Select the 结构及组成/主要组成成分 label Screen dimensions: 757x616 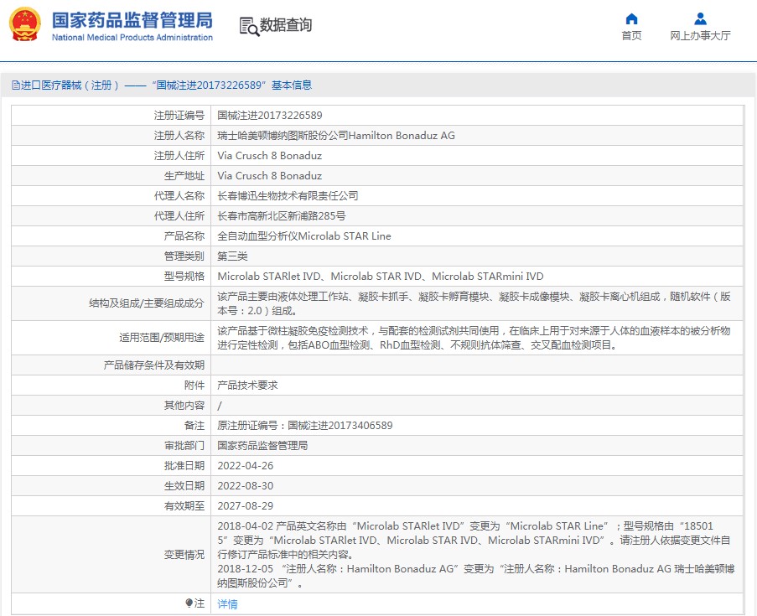coord(147,303)
